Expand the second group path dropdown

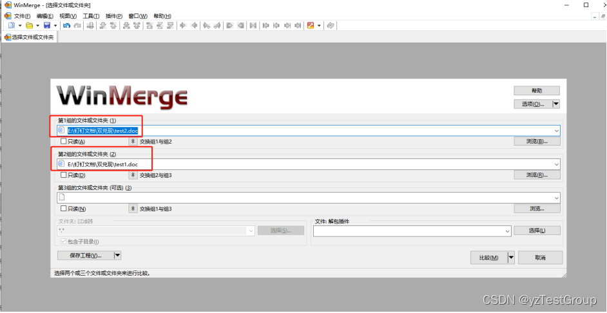(557, 164)
